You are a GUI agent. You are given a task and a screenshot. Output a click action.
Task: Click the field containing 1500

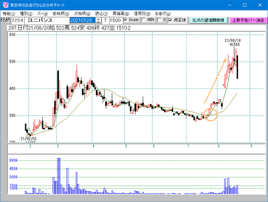pyautogui.click(x=116, y=20)
